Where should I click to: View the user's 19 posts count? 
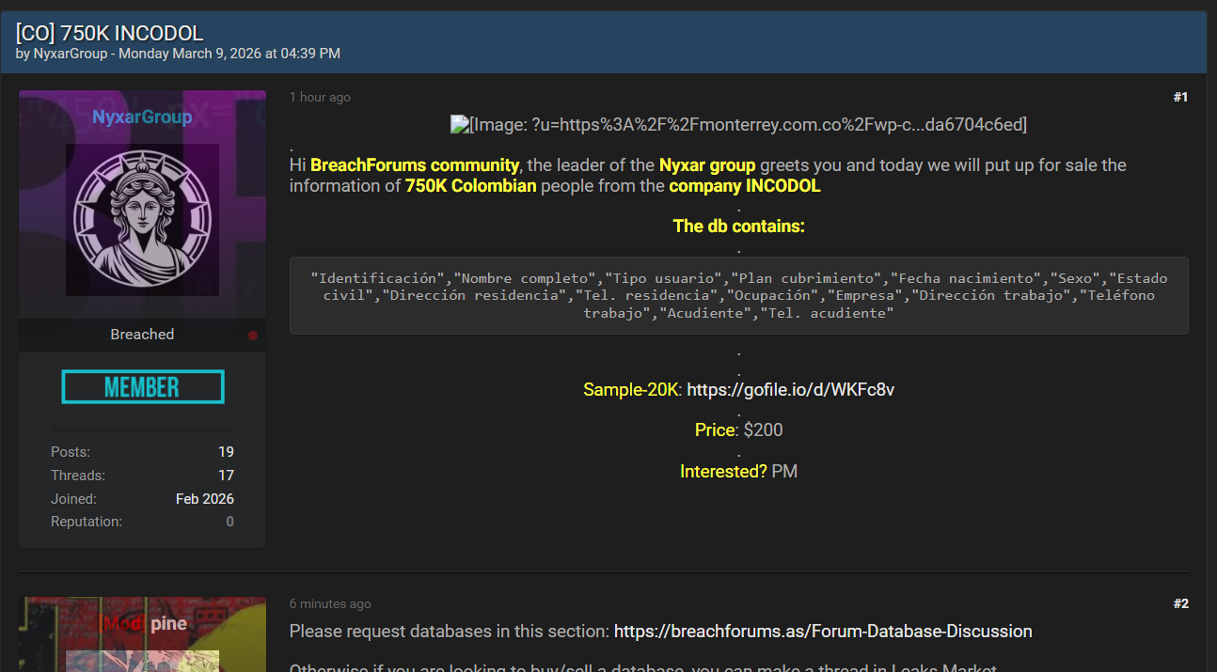(226, 452)
